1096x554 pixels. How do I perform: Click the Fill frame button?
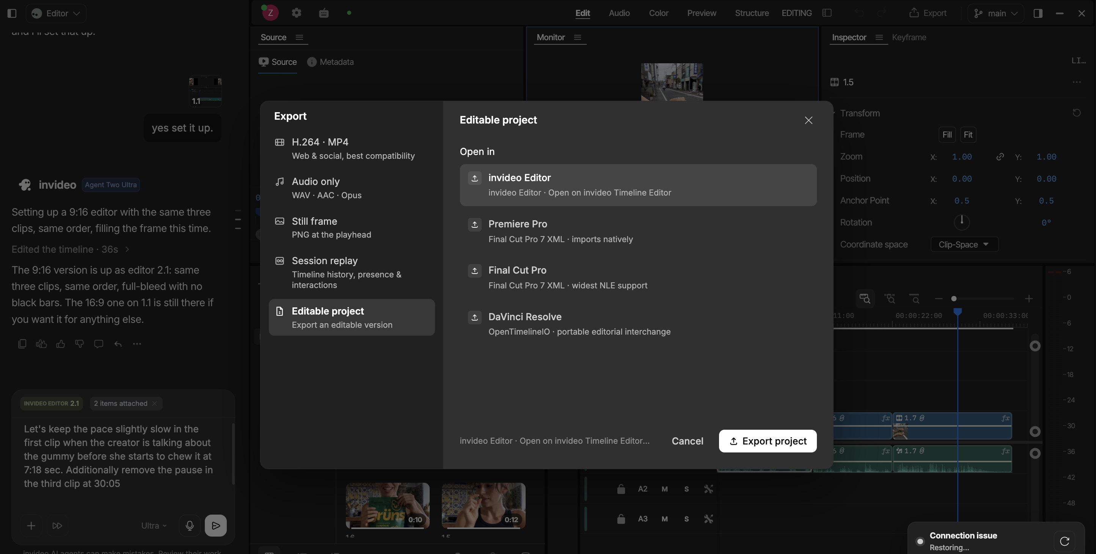(x=947, y=135)
